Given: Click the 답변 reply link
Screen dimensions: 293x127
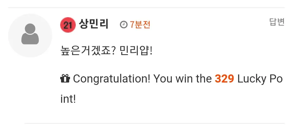Looking at the screenshot, I should pyautogui.click(x=277, y=22).
